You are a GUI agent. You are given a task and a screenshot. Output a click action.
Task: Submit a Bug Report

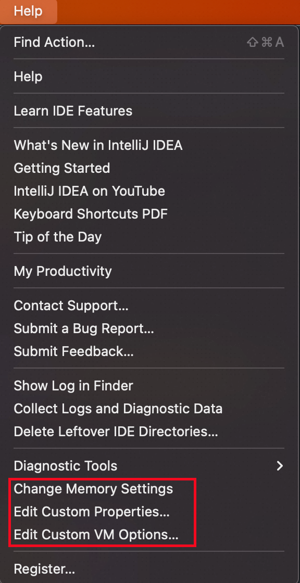click(84, 328)
